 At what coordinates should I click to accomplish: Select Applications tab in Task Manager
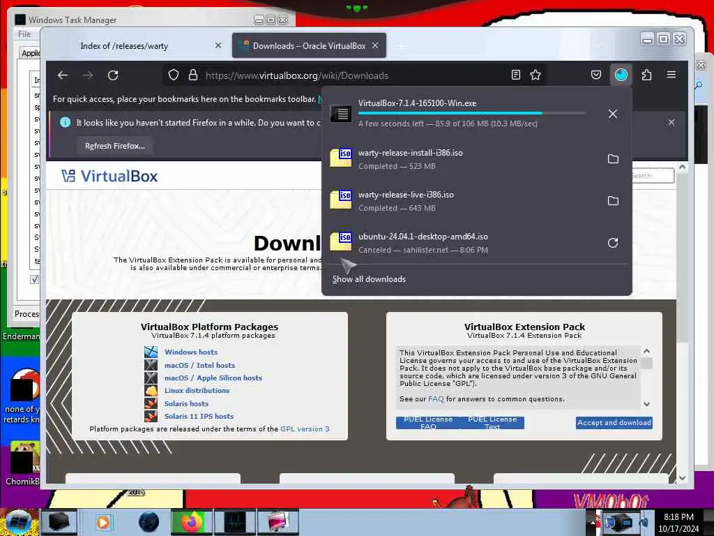point(30,53)
